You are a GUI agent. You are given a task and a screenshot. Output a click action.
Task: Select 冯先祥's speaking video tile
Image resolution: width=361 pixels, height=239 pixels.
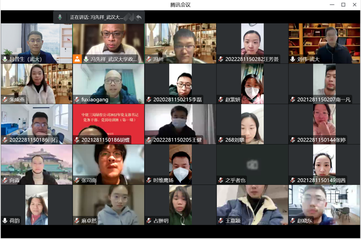108,40
